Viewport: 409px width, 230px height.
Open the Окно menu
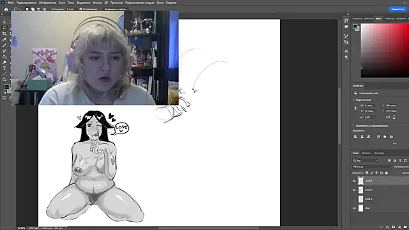[x=160, y=3]
